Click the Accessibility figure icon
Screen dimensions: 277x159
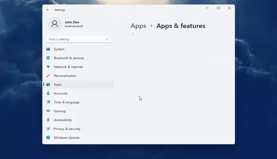48,120
